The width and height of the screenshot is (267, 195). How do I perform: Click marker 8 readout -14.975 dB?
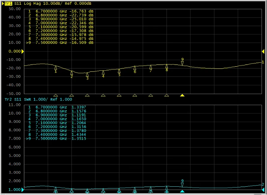point(81,39)
